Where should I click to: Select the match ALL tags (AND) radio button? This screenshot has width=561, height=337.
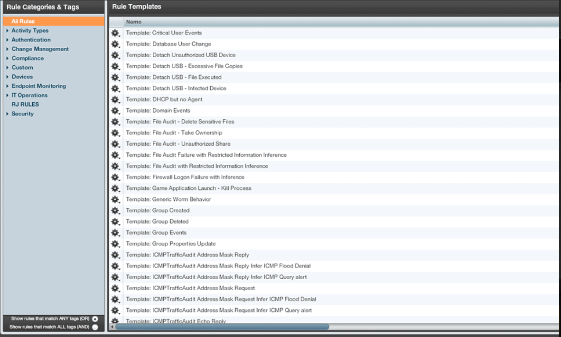[x=95, y=327]
